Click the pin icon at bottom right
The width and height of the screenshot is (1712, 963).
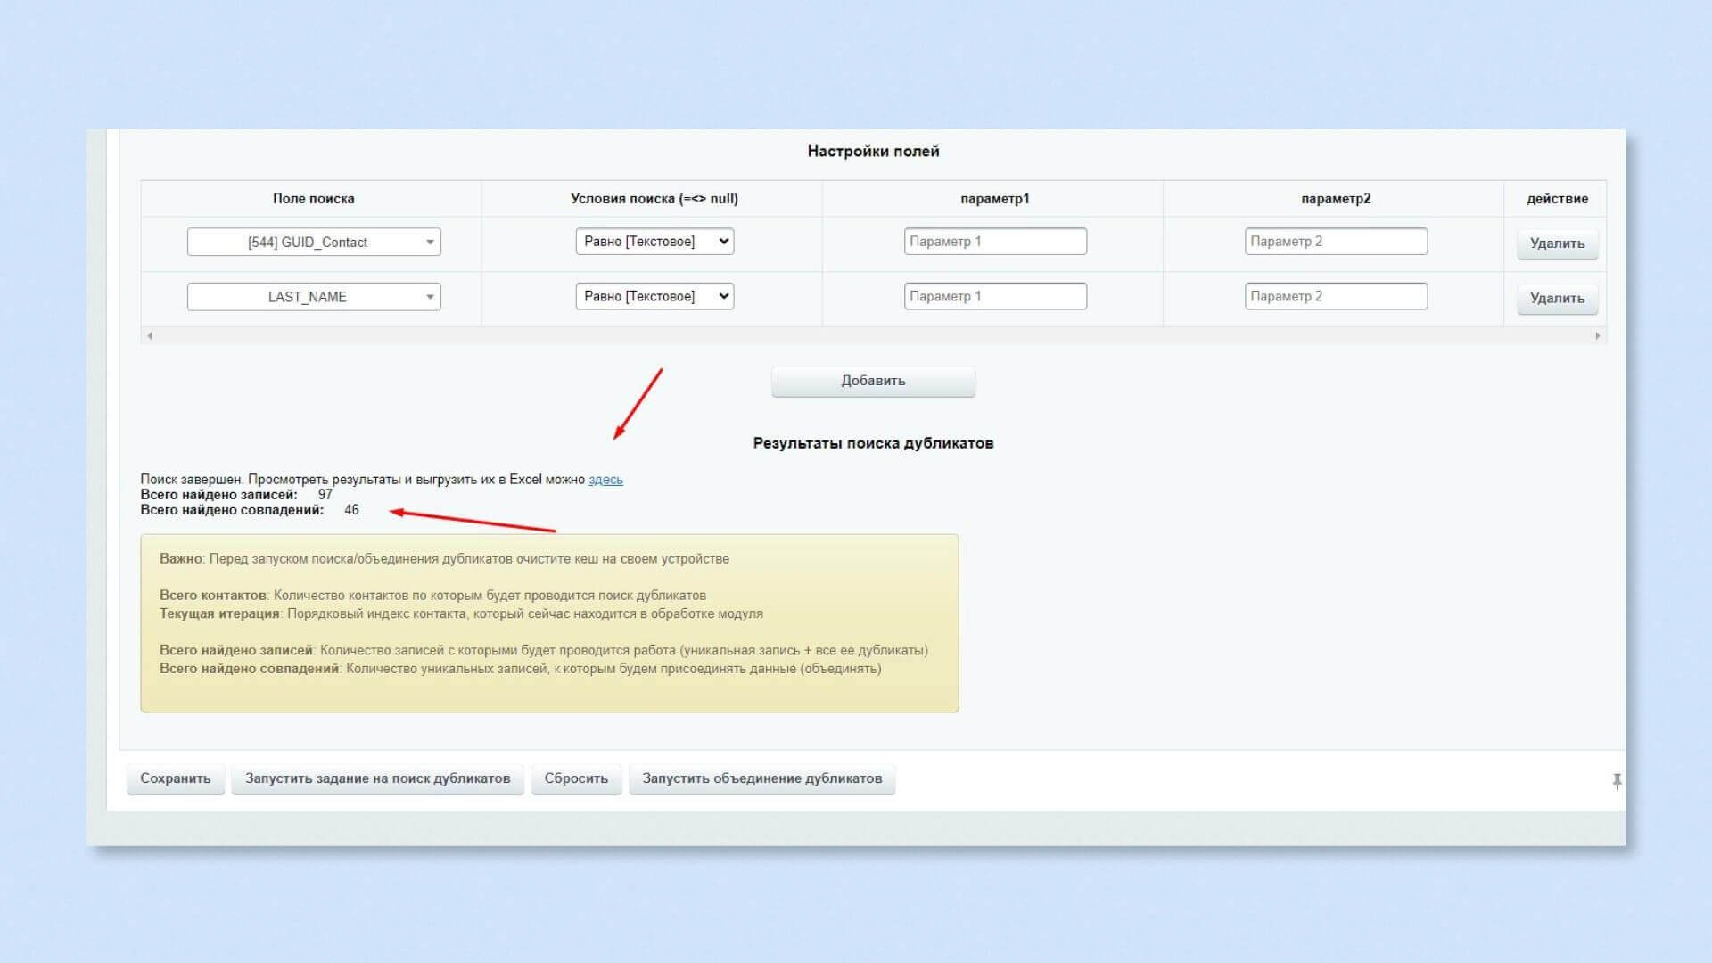click(1617, 781)
